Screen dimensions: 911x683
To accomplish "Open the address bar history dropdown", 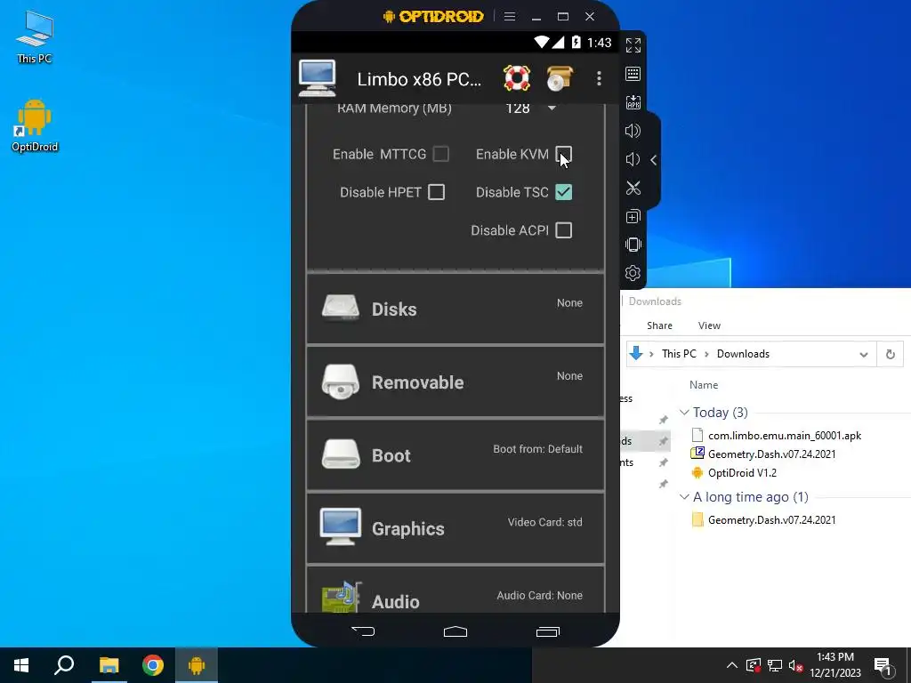I will click(x=863, y=354).
